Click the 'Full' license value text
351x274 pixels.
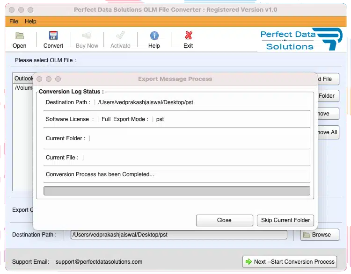106,119
